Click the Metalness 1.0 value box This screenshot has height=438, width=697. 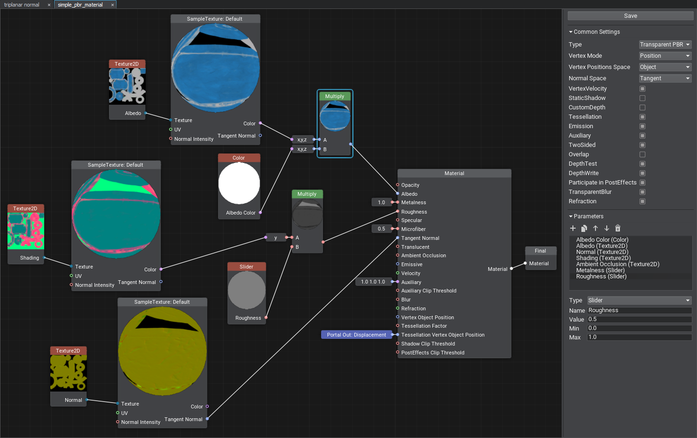tap(381, 203)
